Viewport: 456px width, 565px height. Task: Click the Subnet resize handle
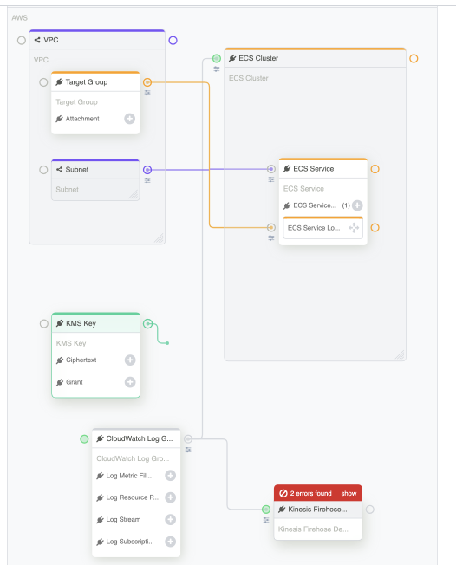134,194
